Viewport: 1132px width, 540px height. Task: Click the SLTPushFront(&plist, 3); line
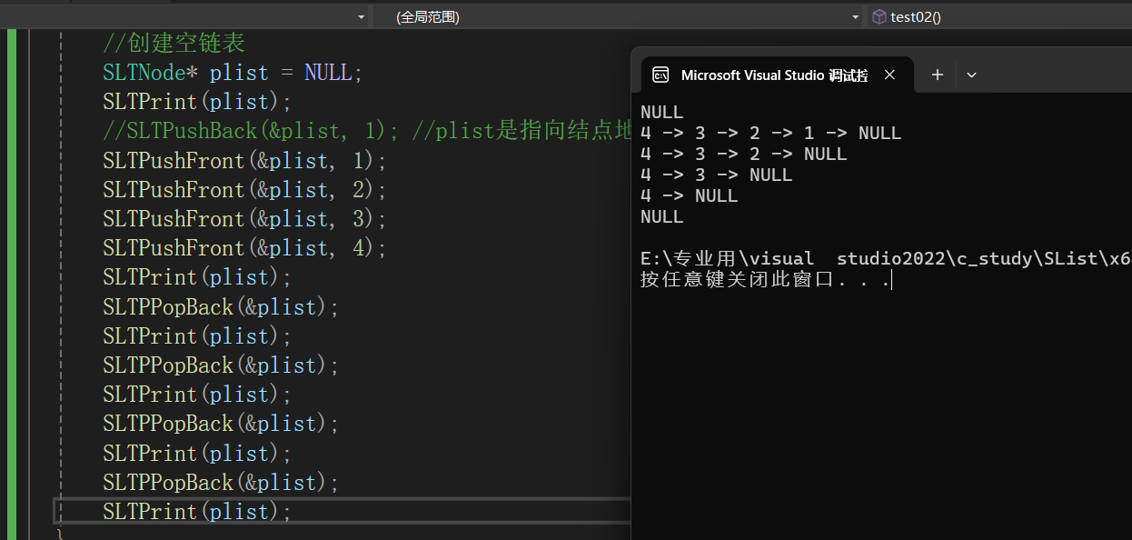coord(245,219)
